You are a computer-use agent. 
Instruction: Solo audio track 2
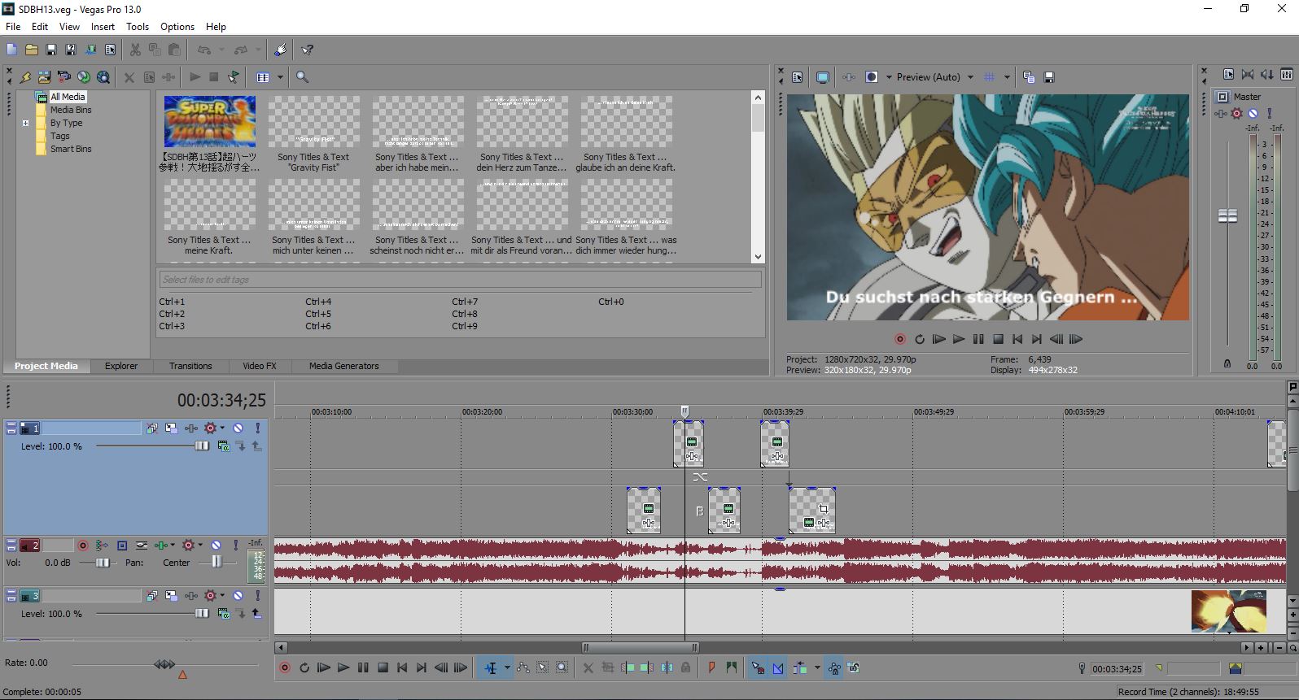pyautogui.click(x=236, y=546)
